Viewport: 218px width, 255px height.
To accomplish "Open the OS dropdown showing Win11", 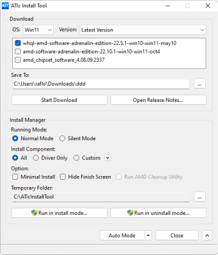I will coord(38,30).
